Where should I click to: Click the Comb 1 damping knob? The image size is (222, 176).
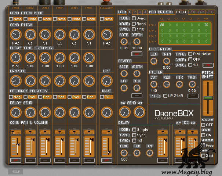pyautogui.click(x=15, y=81)
